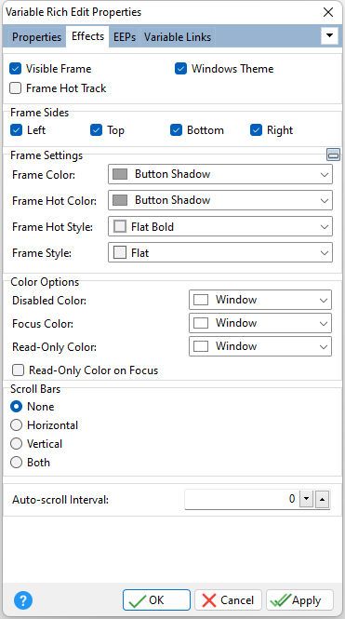345x619 pixels.
Task: Close the Variable Rich Edit Properties dialog
Action: (x=328, y=12)
